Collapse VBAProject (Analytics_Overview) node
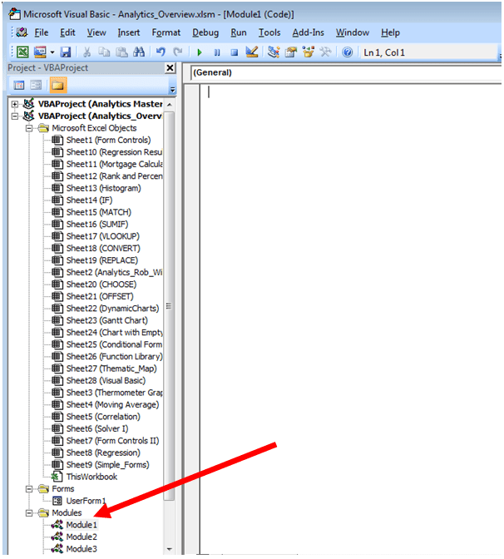The image size is (504, 559). pos(15,116)
